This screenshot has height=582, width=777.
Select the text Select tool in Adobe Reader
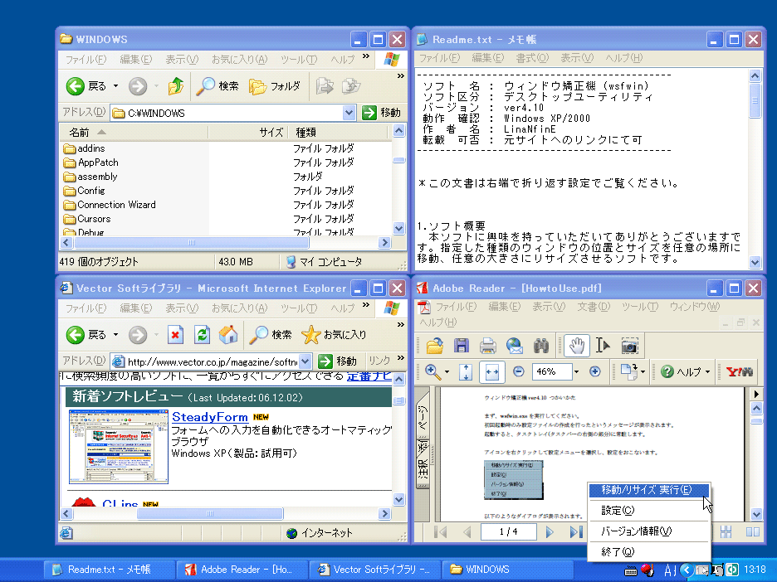603,346
